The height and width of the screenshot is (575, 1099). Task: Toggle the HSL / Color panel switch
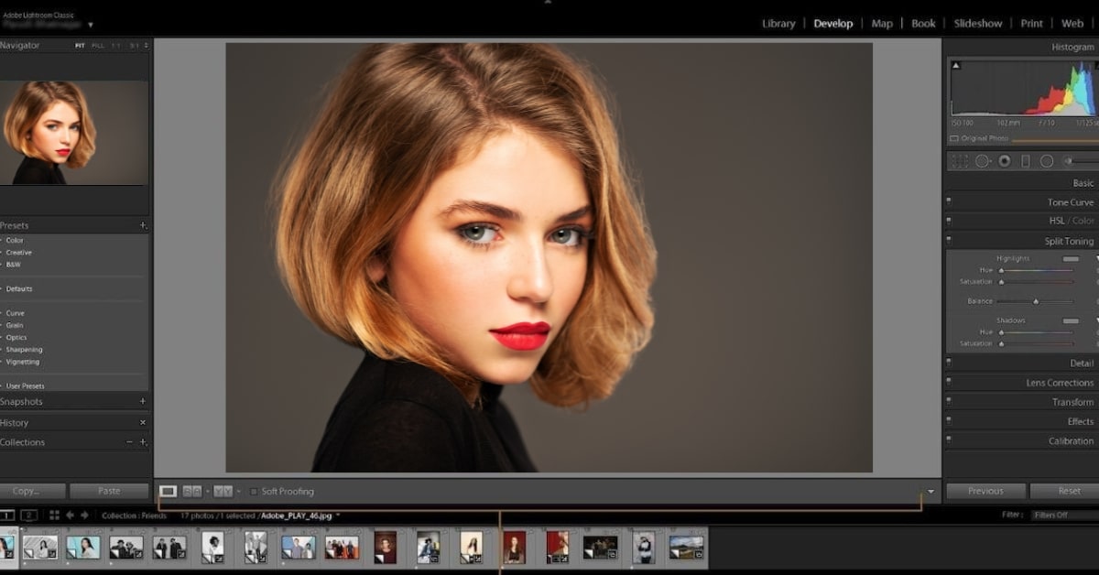coord(949,221)
